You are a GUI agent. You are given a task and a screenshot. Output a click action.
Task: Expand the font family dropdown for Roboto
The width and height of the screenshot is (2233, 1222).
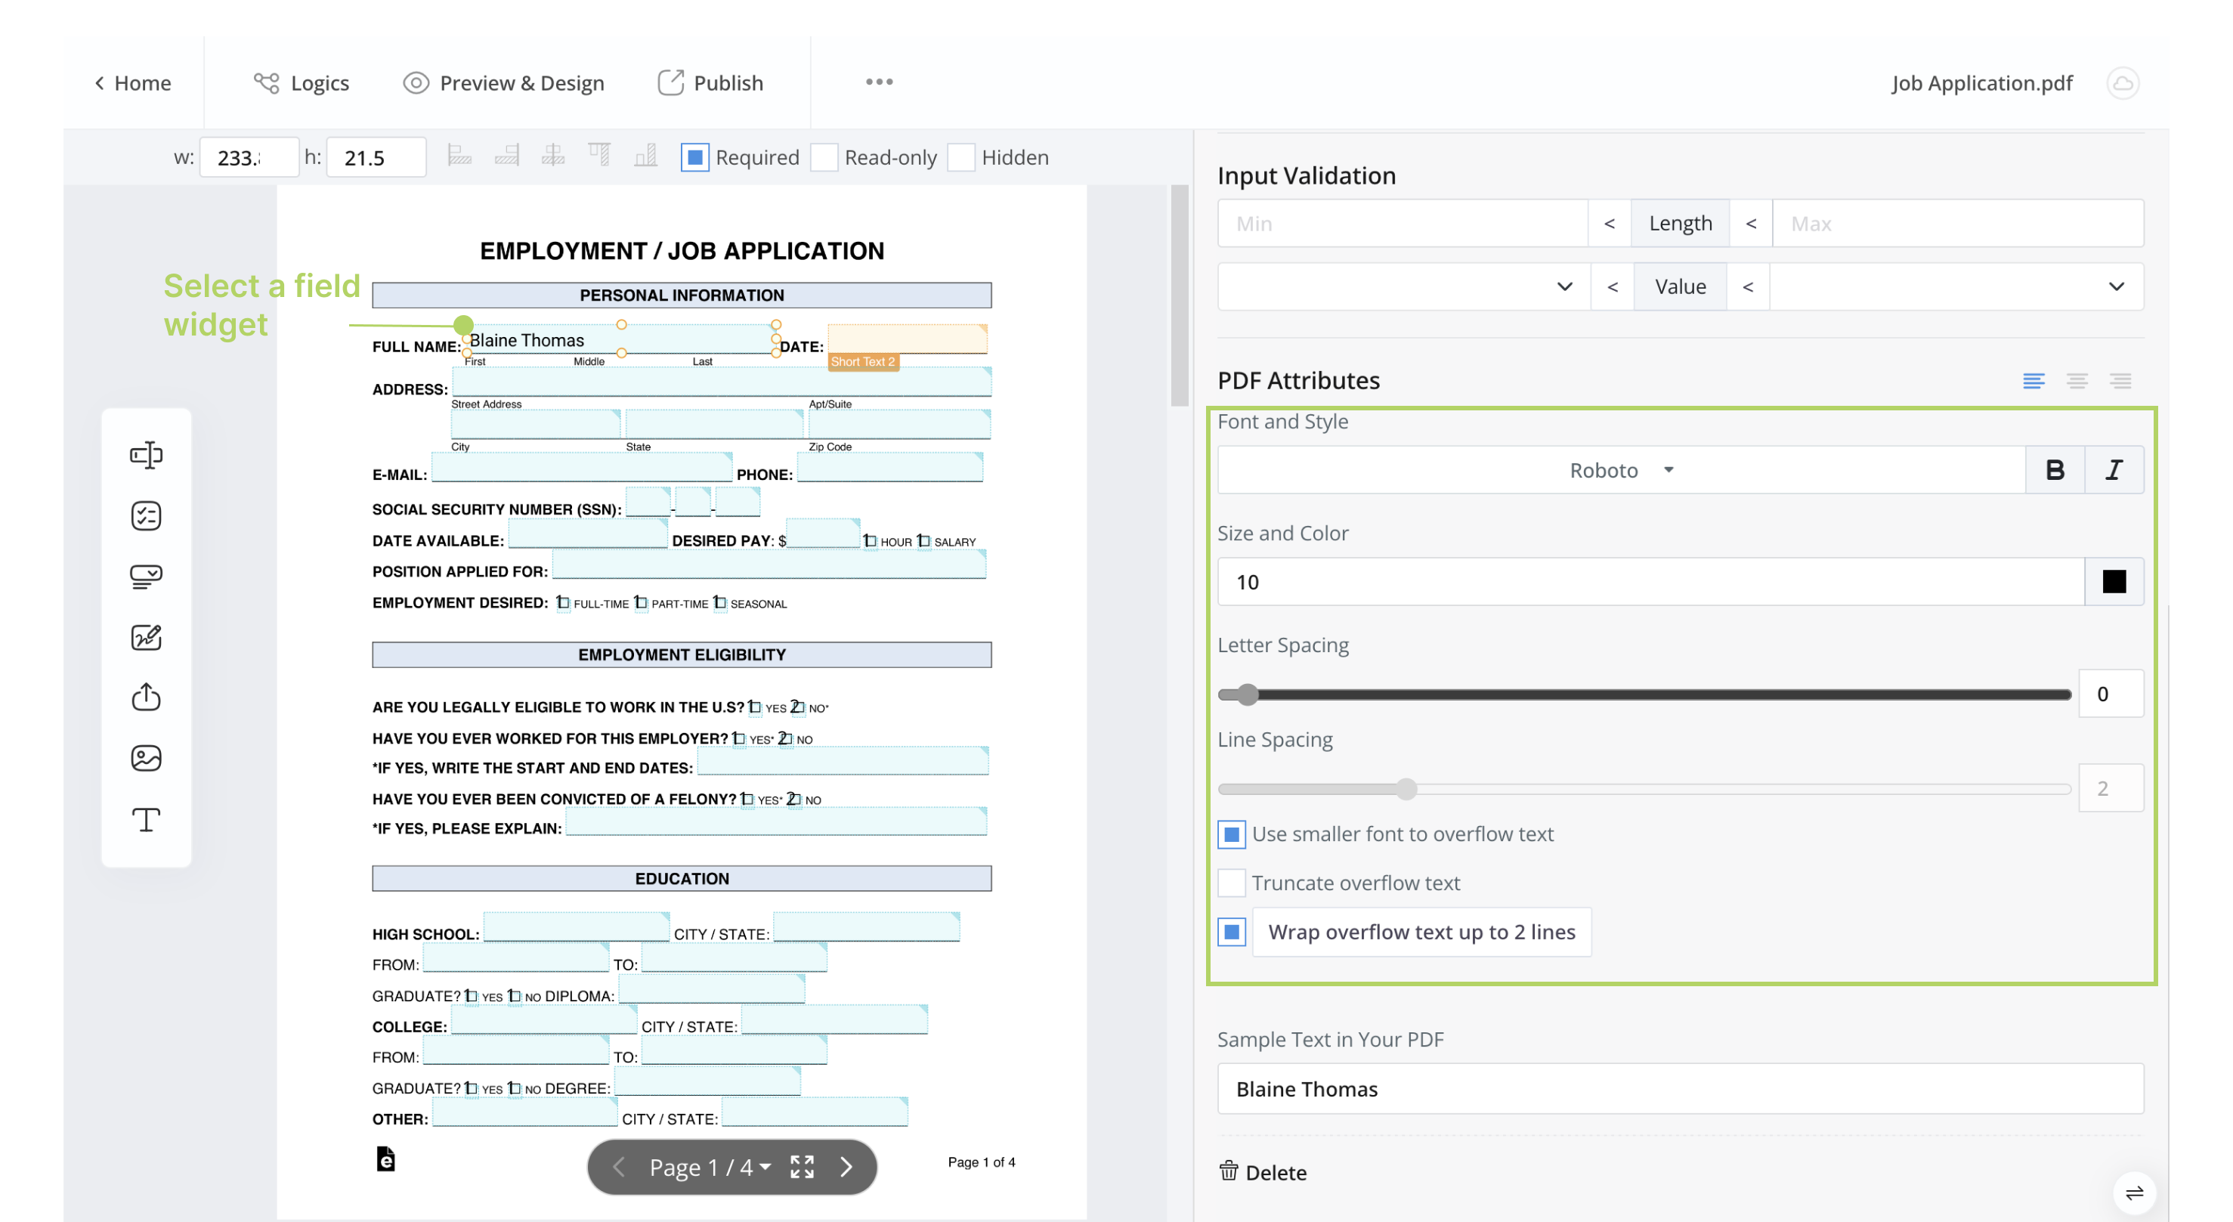[x=1667, y=468]
